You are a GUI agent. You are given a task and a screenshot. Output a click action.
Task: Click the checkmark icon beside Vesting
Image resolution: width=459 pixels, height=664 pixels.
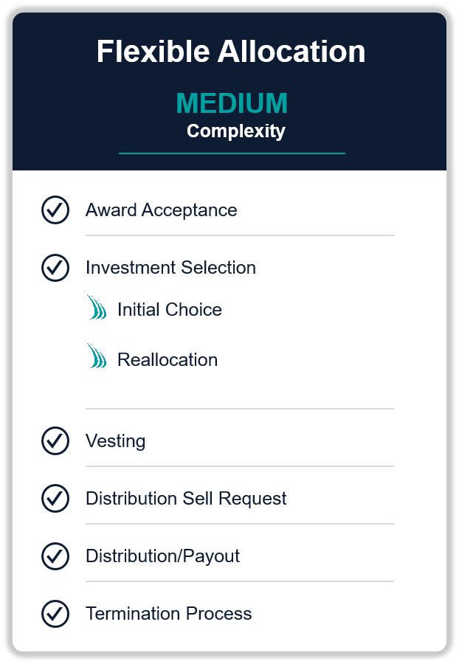(x=55, y=440)
